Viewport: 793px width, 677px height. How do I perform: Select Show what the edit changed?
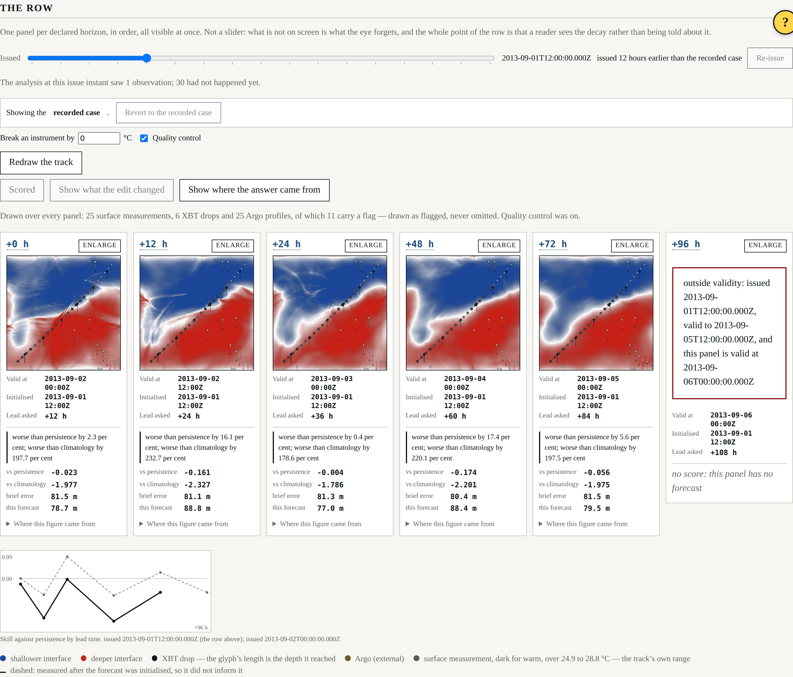111,190
